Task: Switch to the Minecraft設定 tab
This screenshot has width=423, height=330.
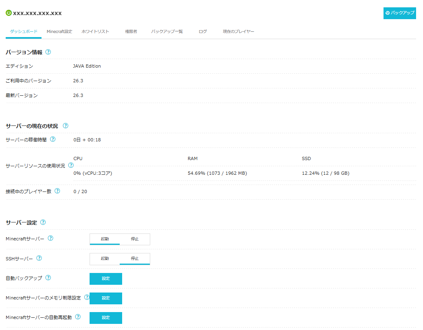Action: [x=59, y=32]
